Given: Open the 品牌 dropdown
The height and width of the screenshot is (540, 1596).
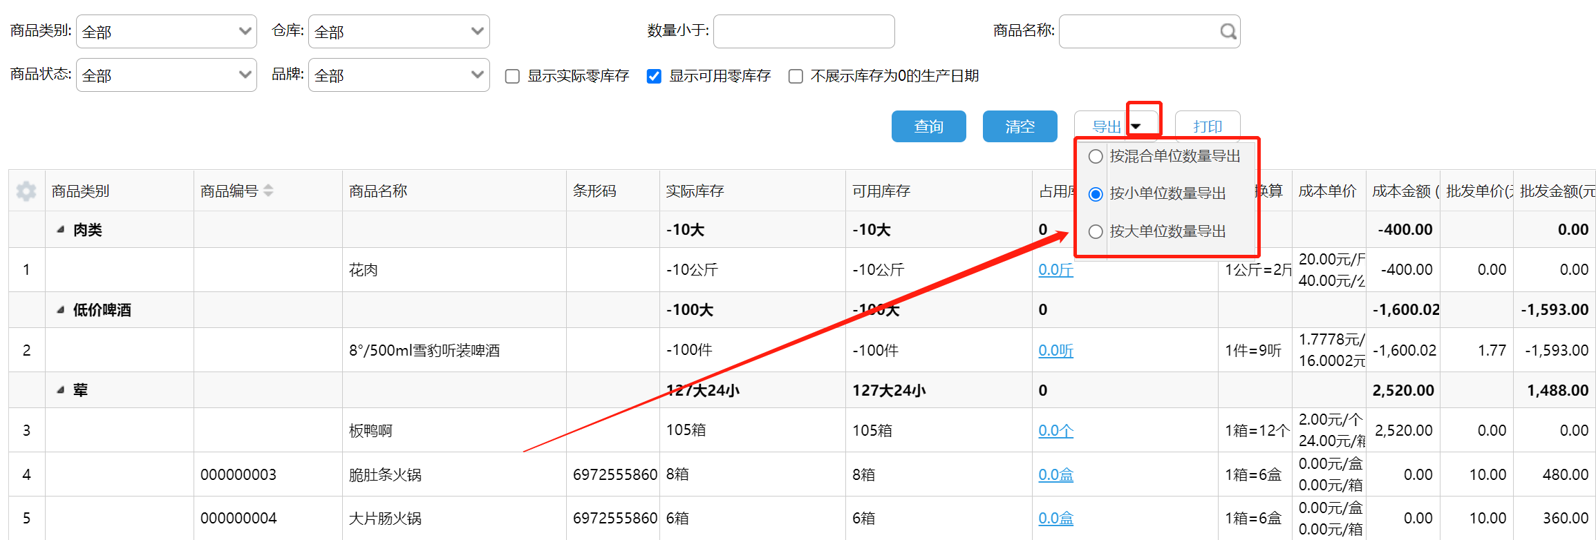Looking at the screenshot, I should pyautogui.click(x=399, y=75).
